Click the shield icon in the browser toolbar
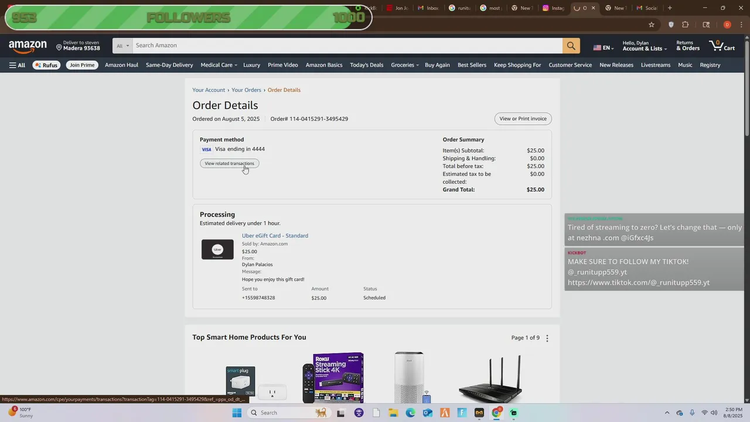 [671, 25]
